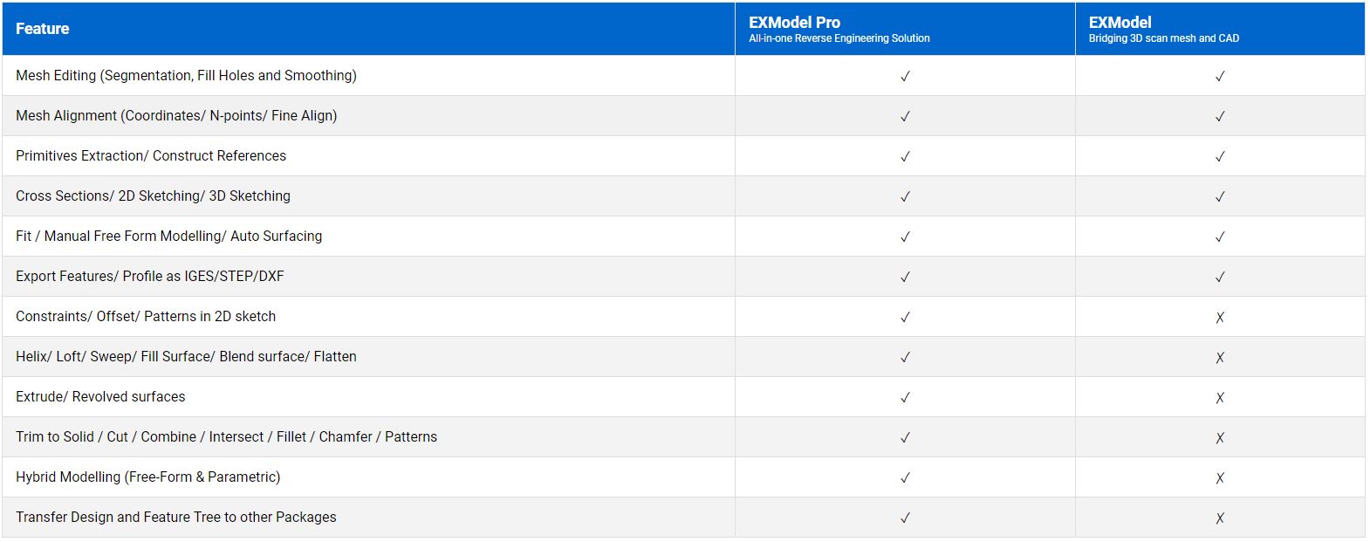Select Primitives Extraction/ Construct References text
1370x542 pixels.
[151, 156]
